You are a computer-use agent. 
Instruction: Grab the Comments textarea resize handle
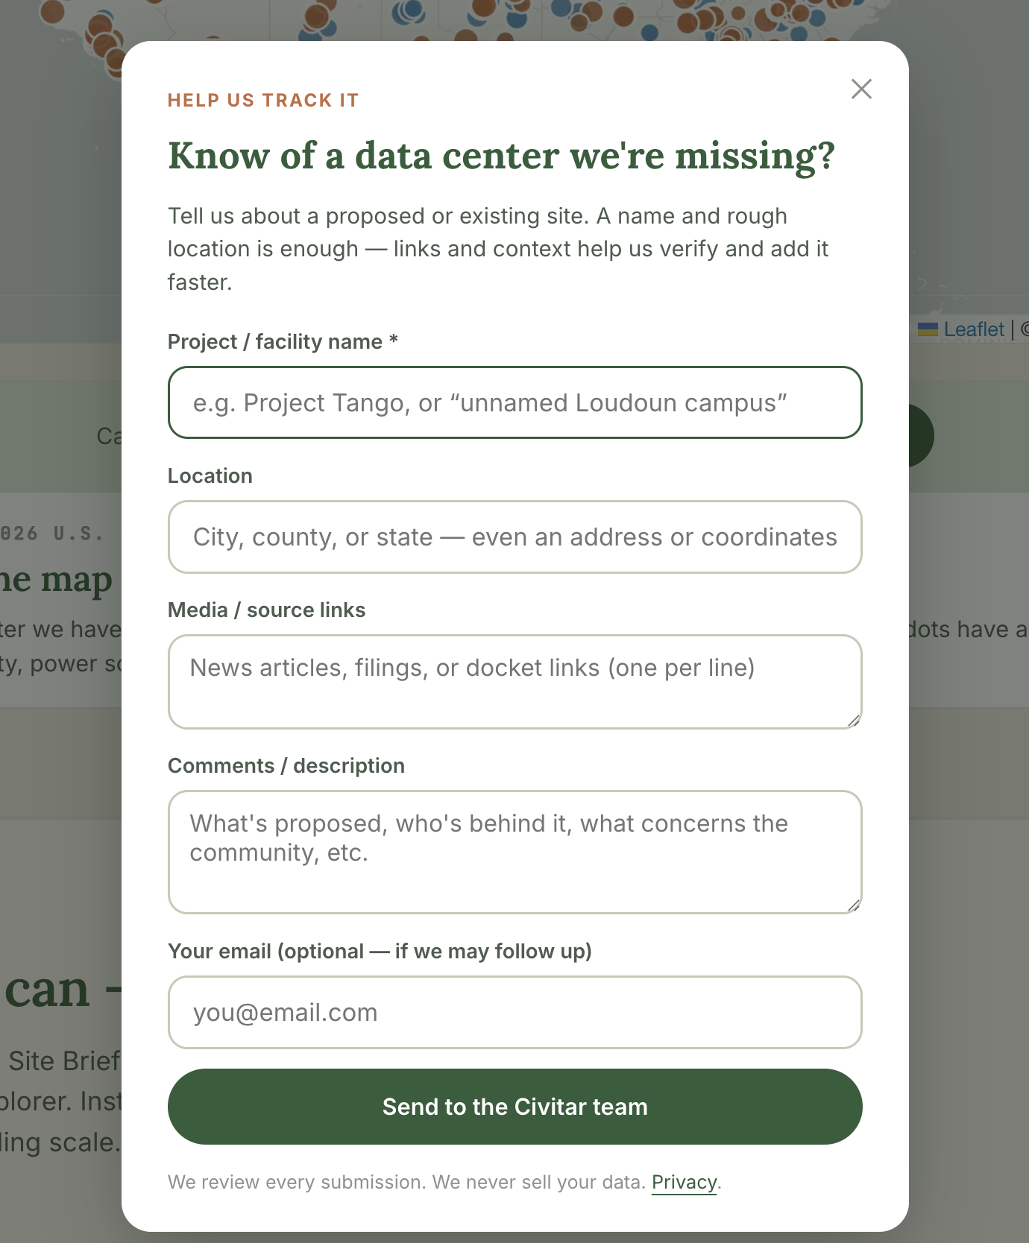point(854,905)
